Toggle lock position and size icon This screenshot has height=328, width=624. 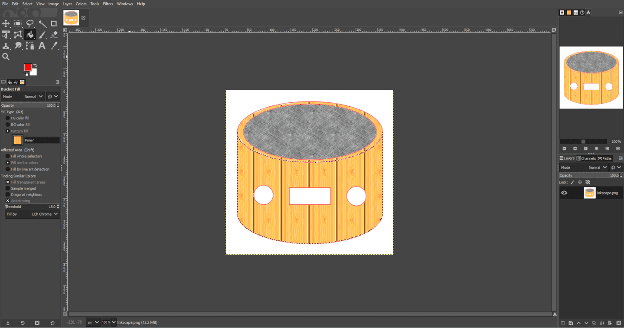point(580,182)
